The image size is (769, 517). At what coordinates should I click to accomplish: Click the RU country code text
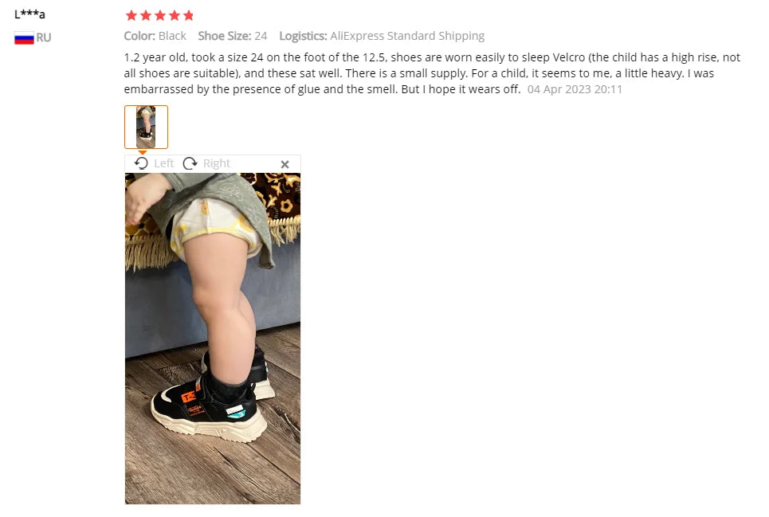click(44, 37)
